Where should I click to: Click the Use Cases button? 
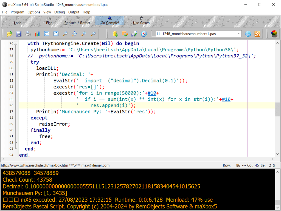(x=141, y=21)
